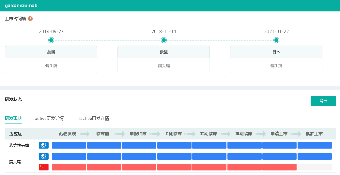Click 偏头痛 indication under 美国 card
340x175 pixels.
(x=51, y=66)
